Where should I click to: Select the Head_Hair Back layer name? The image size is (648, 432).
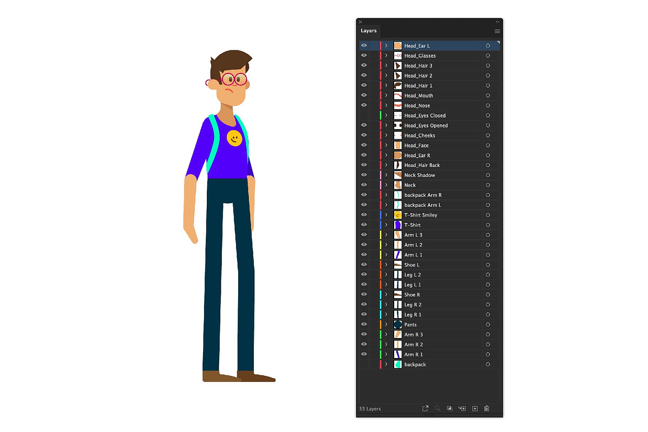pos(422,165)
